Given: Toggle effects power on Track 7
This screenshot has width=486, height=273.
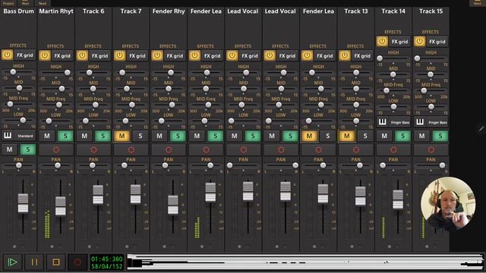Looking at the screenshot, I should (120, 55).
